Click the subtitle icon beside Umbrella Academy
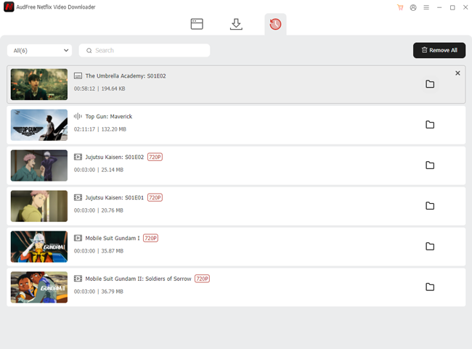Image resolution: width=472 pixels, height=349 pixels. [x=78, y=75]
